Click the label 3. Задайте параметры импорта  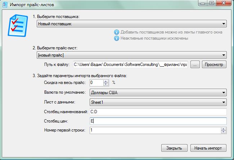pos(80,76)
